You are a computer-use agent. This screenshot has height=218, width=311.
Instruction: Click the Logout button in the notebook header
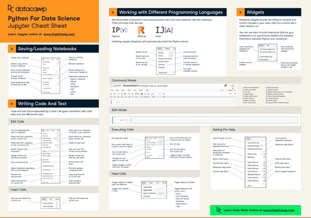pos(233,86)
